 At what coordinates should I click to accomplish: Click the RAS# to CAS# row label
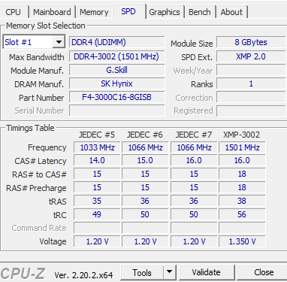39,174
